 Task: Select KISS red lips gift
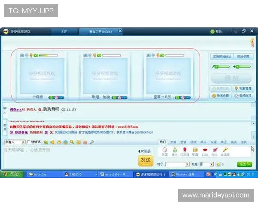point(205,151)
